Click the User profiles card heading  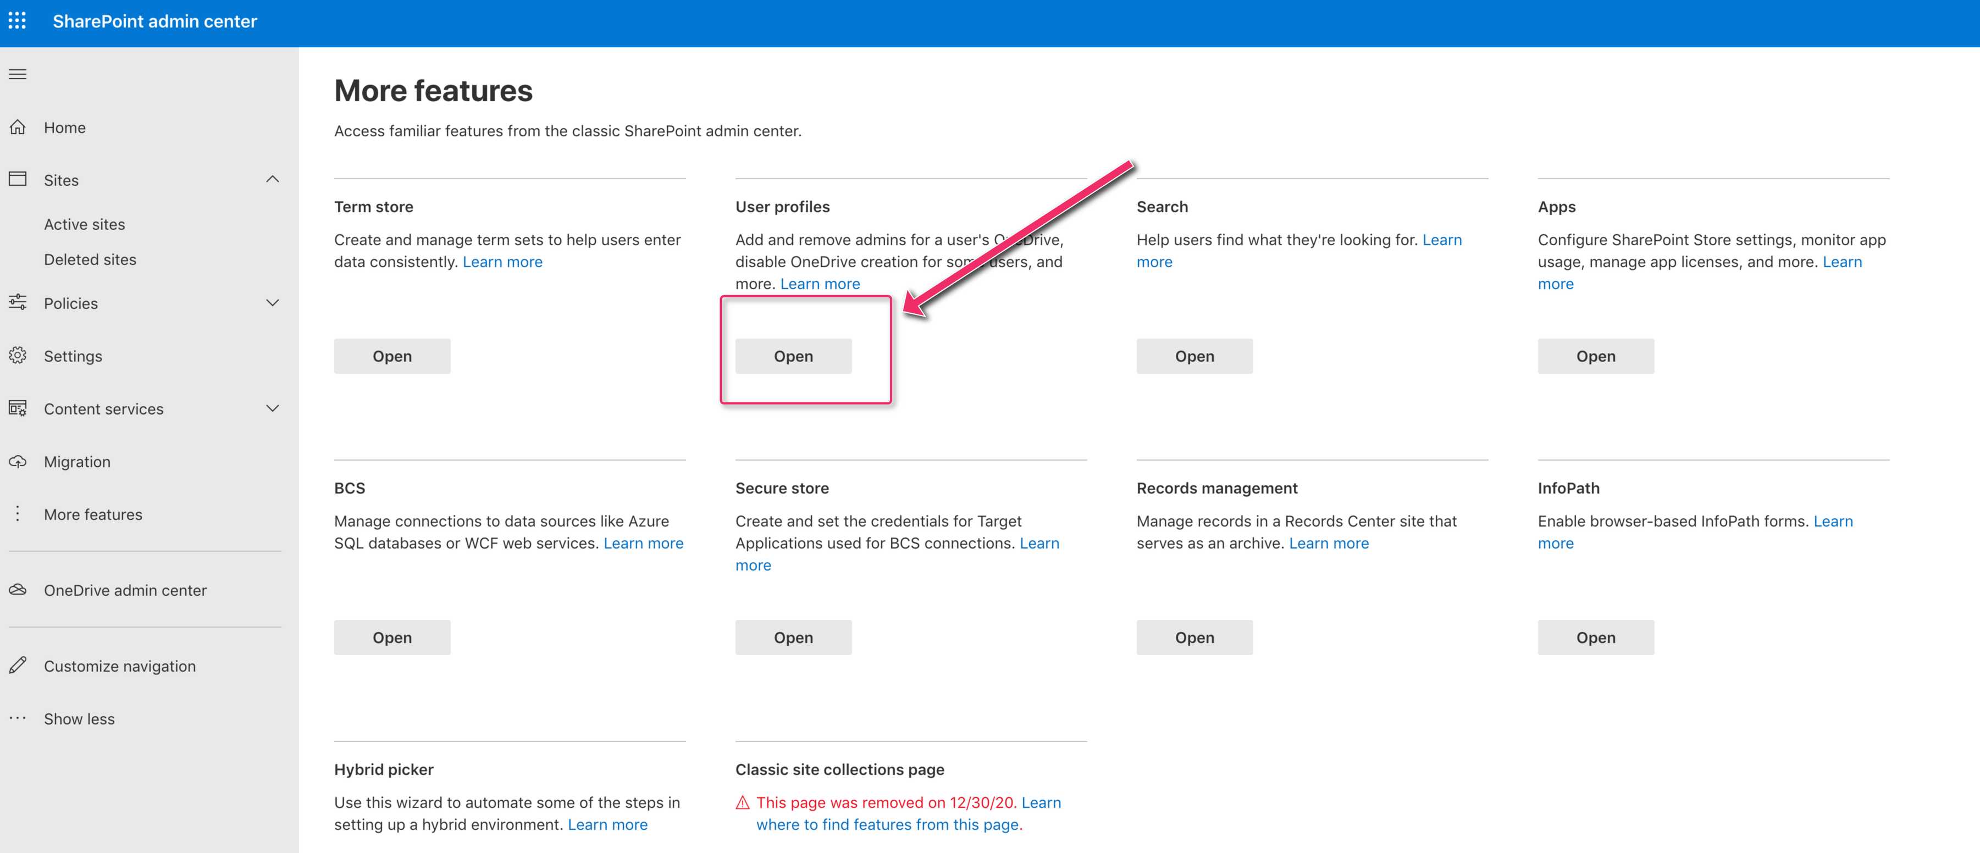tap(782, 207)
